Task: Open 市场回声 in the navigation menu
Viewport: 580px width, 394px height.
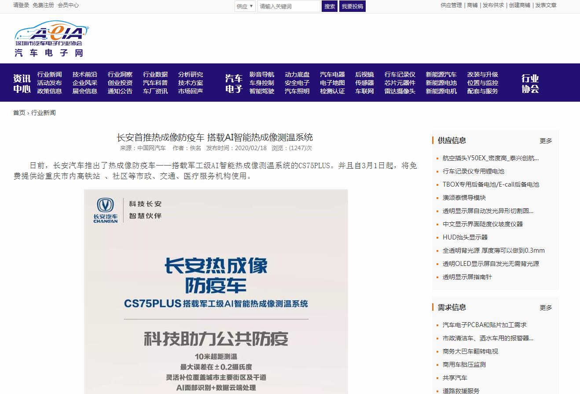Action: point(191,91)
